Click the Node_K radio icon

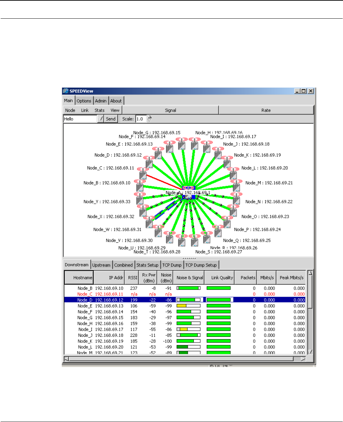click(x=227, y=162)
